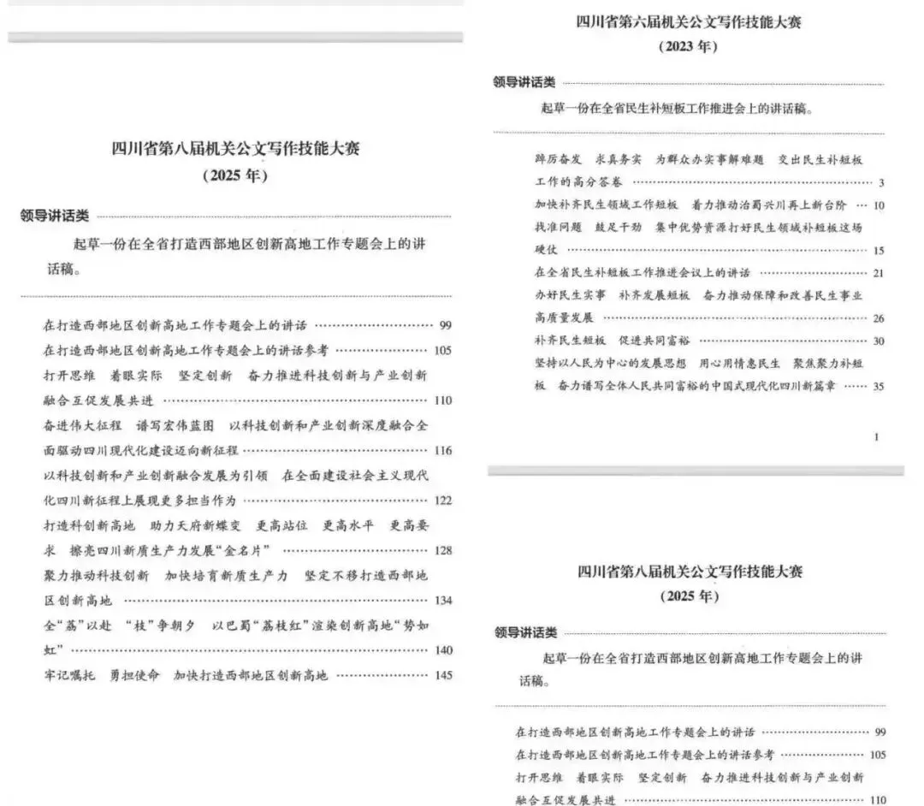Select entry starting 以科技创新和产业创新融合发展为引领

[x=235, y=476]
